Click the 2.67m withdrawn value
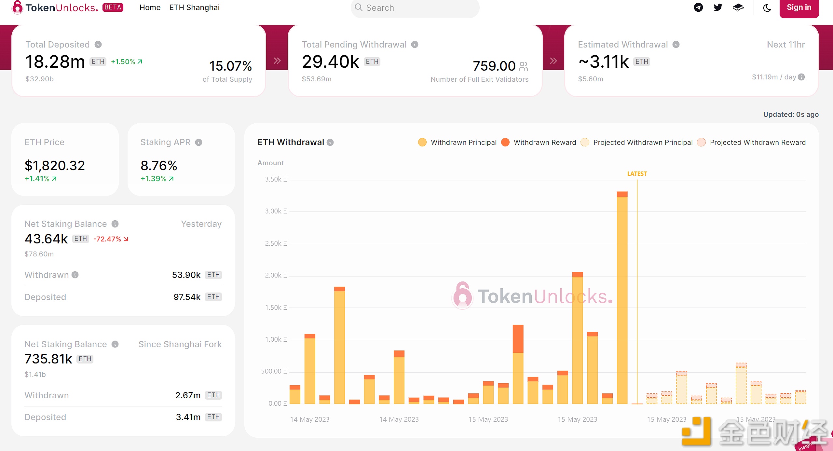 click(188, 395)
